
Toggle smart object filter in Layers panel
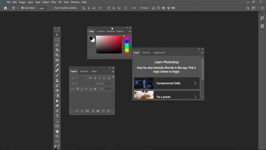(109, 78)
